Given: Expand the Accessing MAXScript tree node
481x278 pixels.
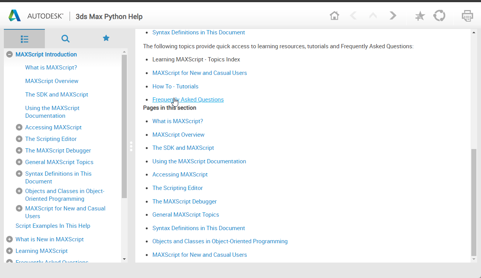Looking at the screenshot, I should (x=19, y=127).
